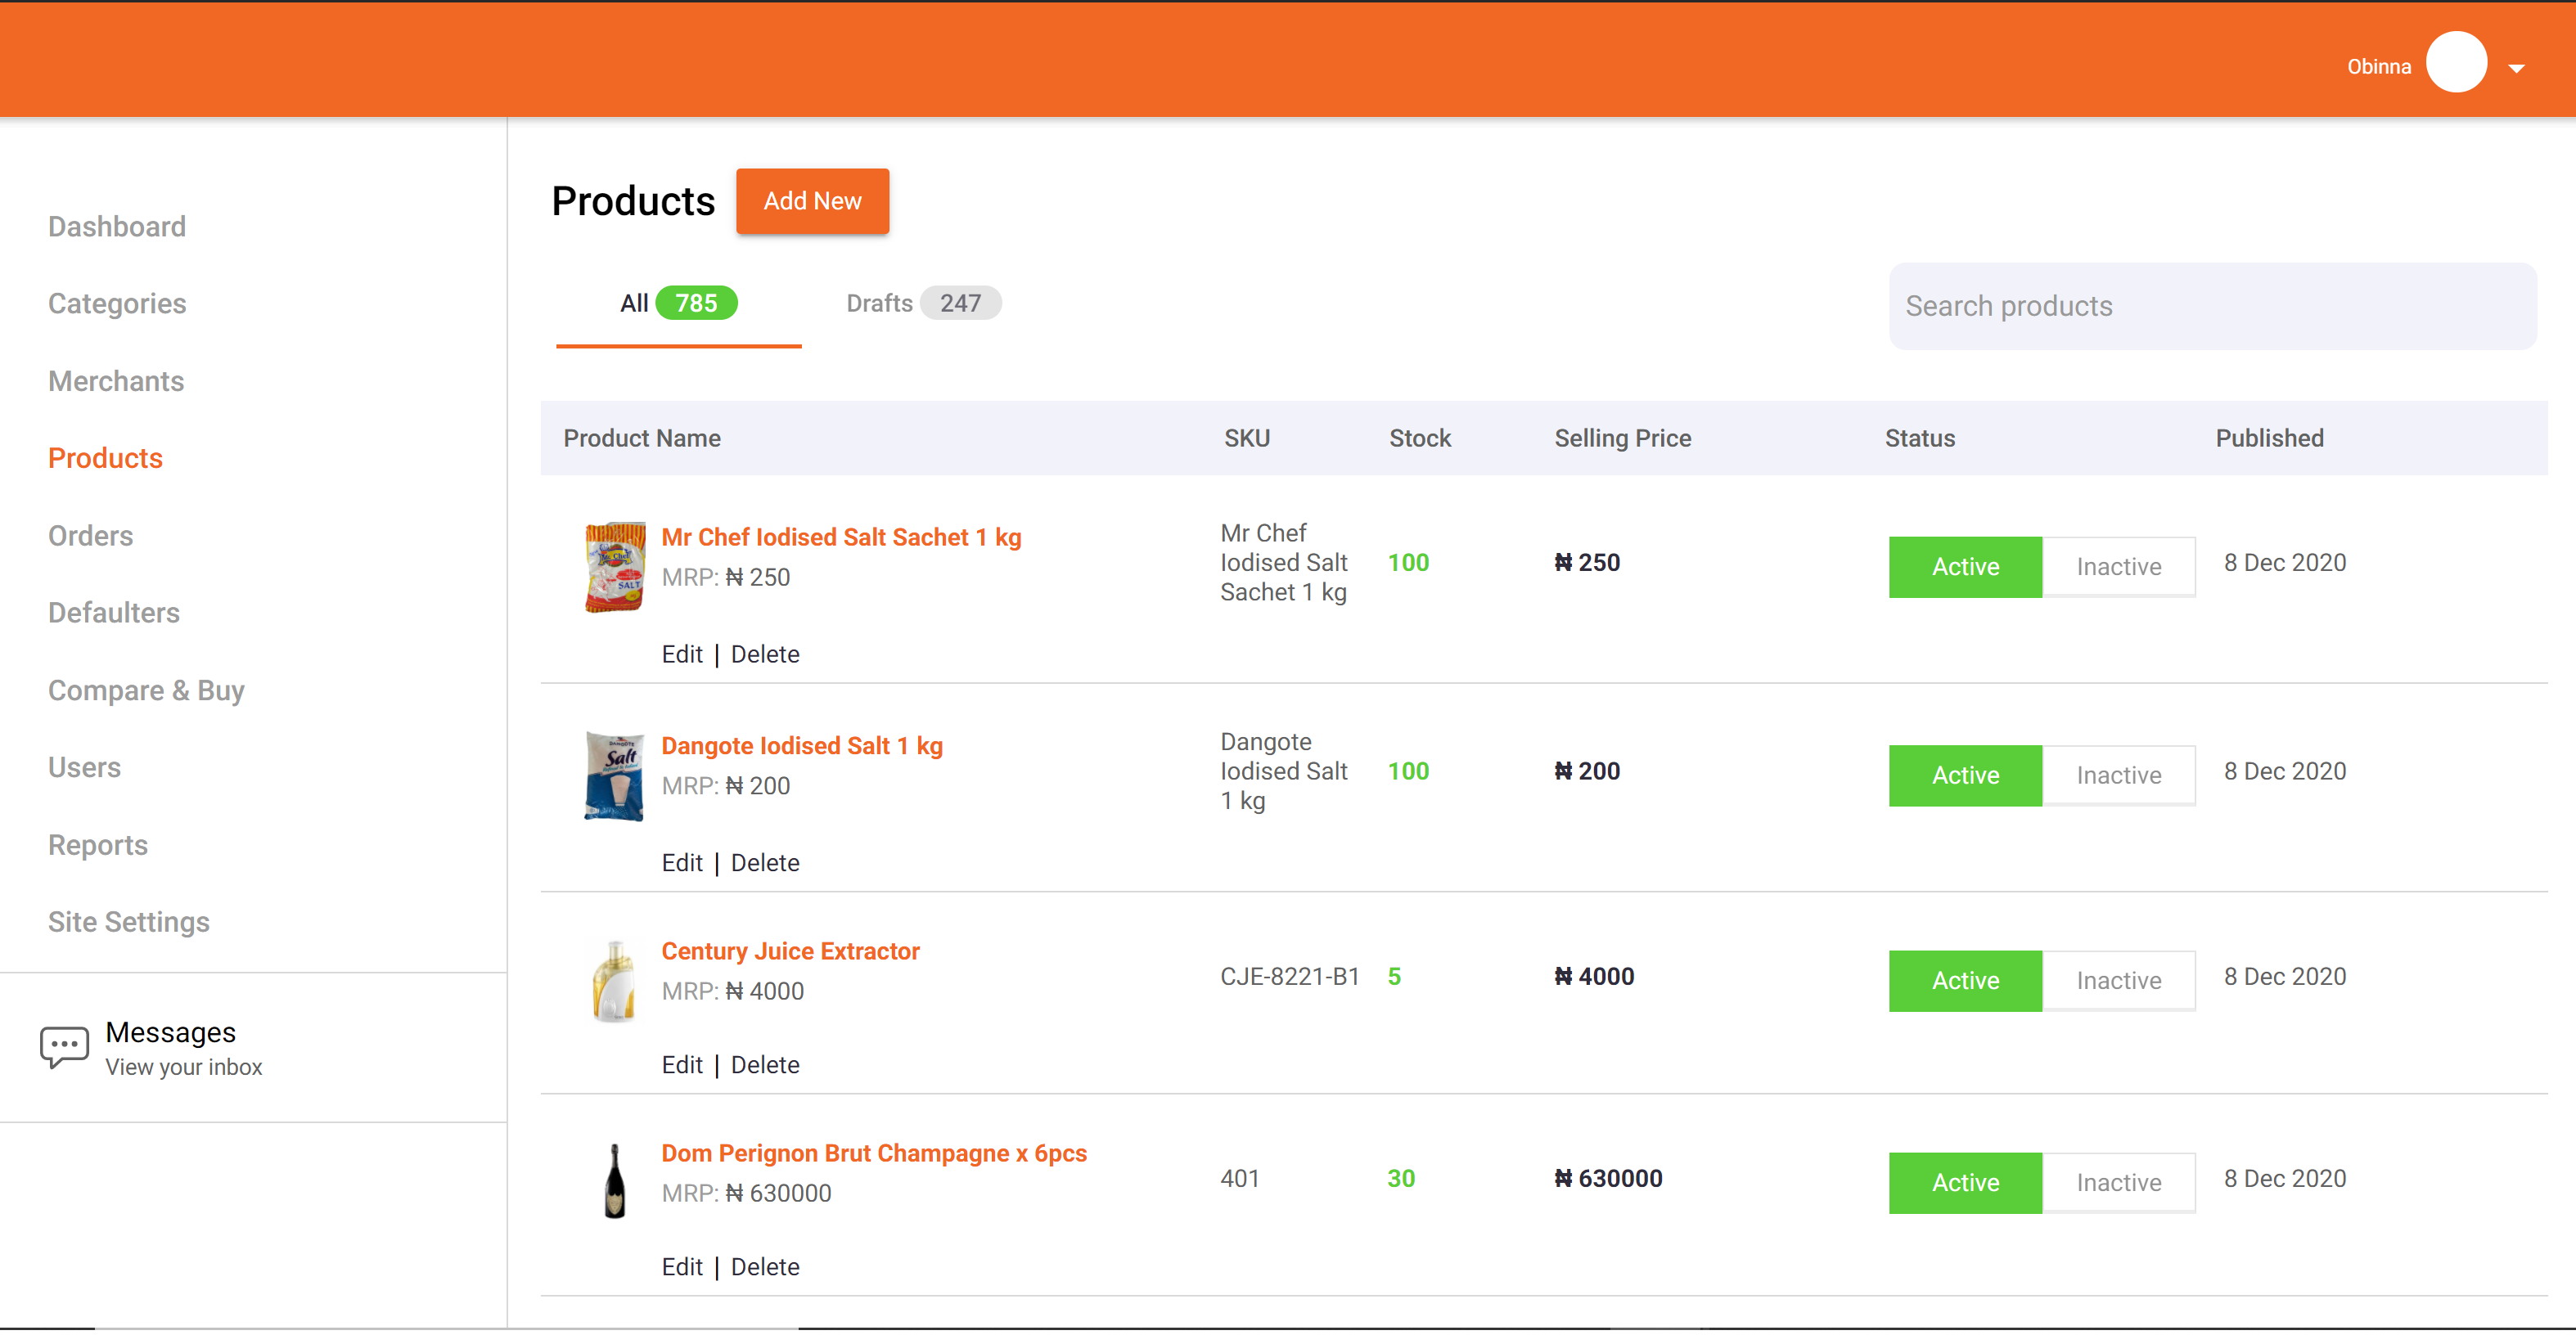Image resolution: width=2576 pixels, height=1335 pixels.
Task: Open the Messages chat bubble icon
Action: [64, 1047]
